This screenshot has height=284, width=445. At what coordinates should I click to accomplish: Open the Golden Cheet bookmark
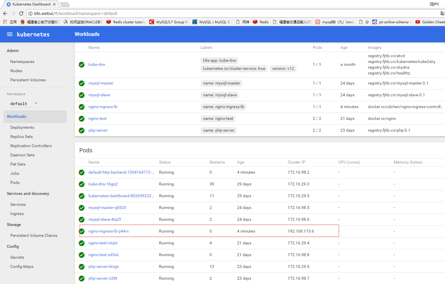[x=430, y=22]
